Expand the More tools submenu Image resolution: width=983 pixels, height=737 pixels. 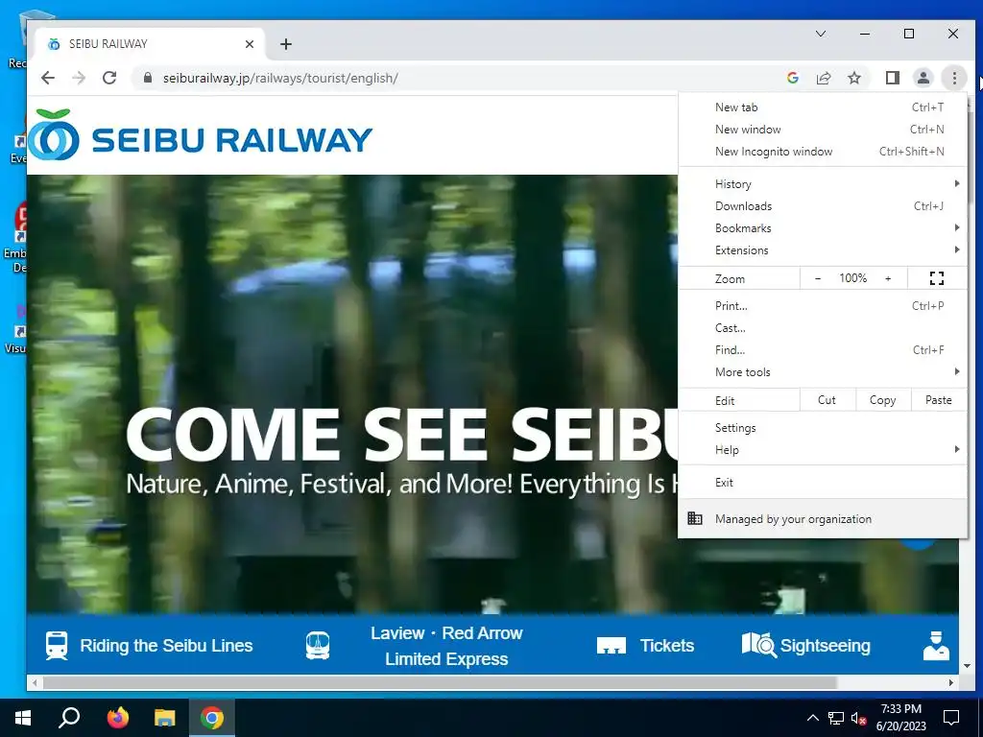823,371
